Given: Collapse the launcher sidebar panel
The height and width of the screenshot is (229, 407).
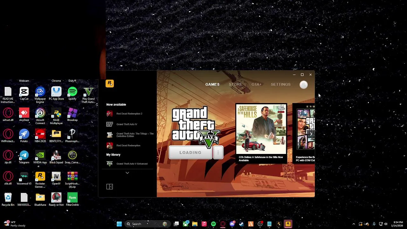Looking at the screenshot, I should coord(109,187).
